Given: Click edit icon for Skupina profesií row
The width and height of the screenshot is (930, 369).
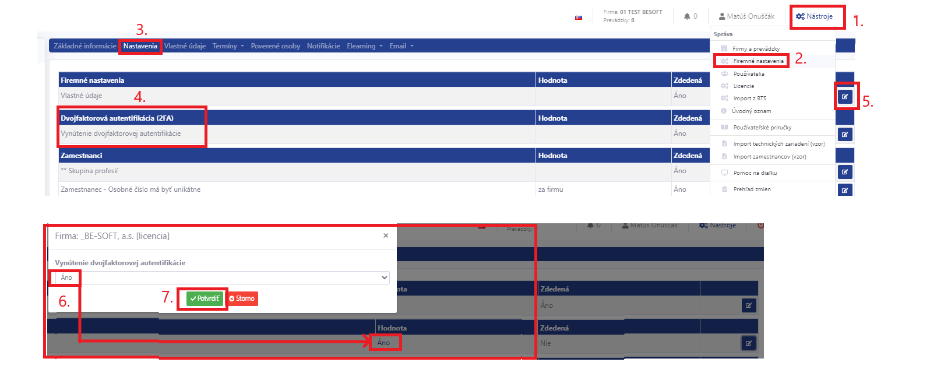Looking at the screenshot, I should tap(845, 172).
